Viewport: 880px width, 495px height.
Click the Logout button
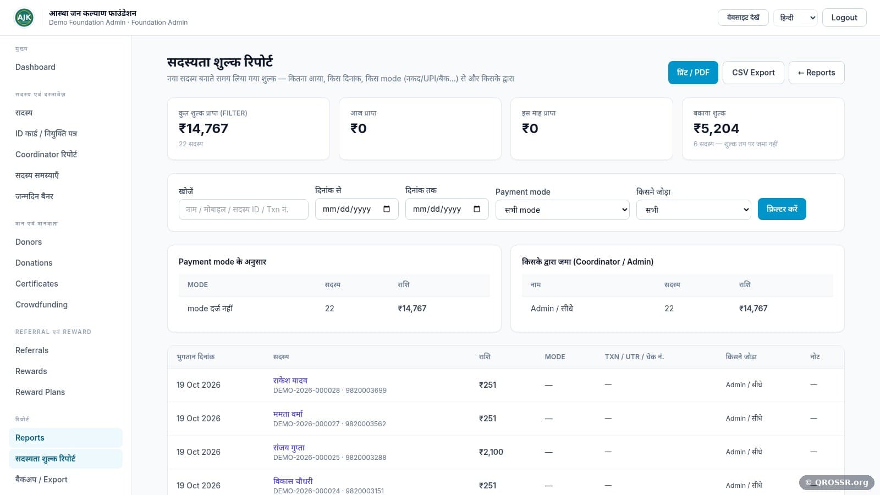coord(844,18)
